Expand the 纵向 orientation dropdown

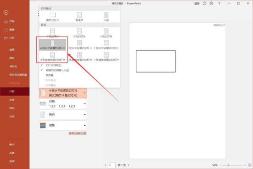coord(63,115)
